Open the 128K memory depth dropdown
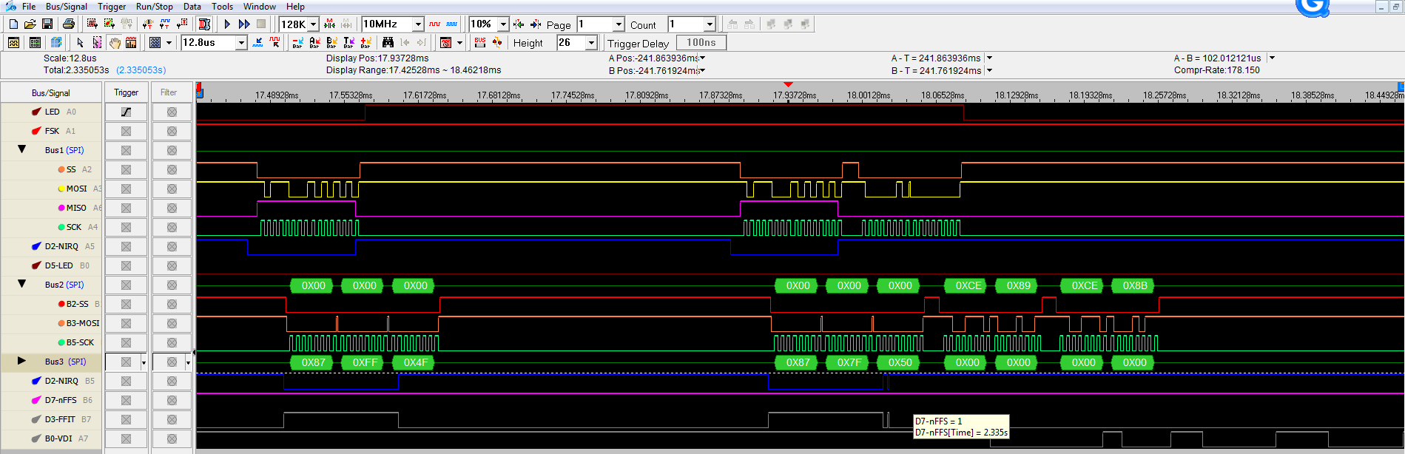The width and height of the screenshot is (1405, 454). click(x=314, y=24)
